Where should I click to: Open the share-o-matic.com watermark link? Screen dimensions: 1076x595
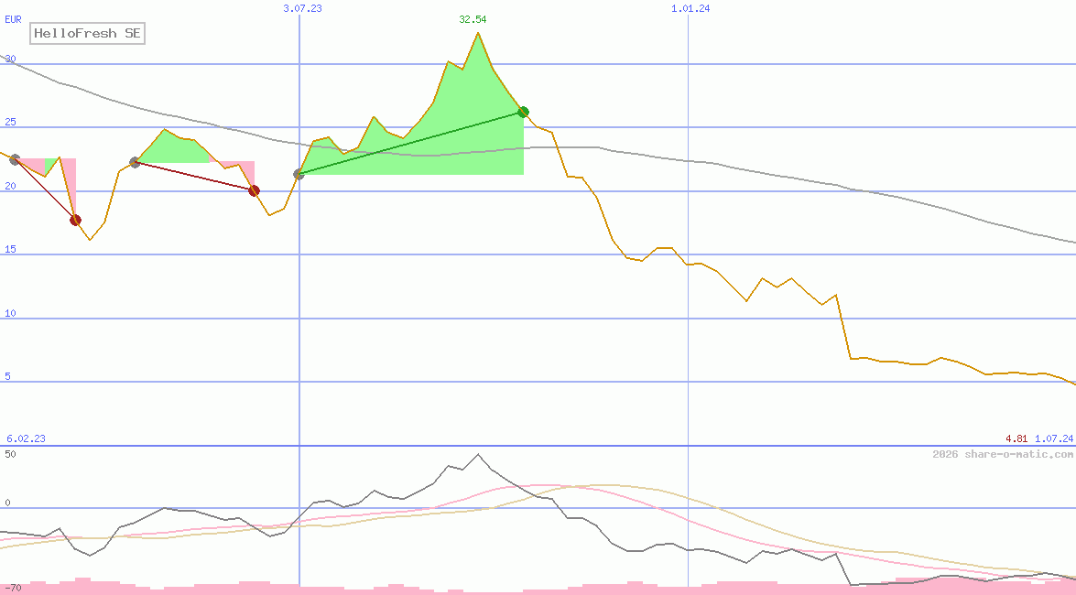point(1003,454)
